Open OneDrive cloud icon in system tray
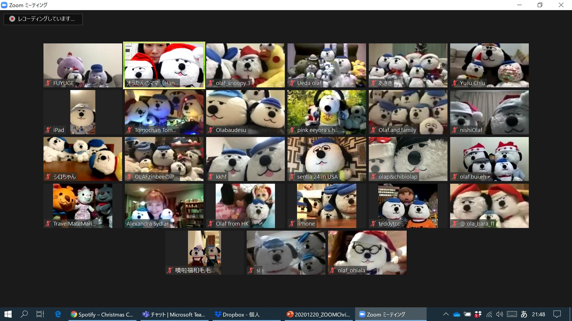Screen dimensions: 572x321 (x=456, y=314)
